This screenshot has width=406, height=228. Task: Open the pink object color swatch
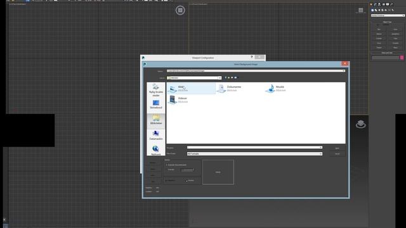(402, 58)
